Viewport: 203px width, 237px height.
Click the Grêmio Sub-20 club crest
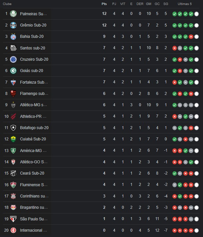(x=13, y=25)
